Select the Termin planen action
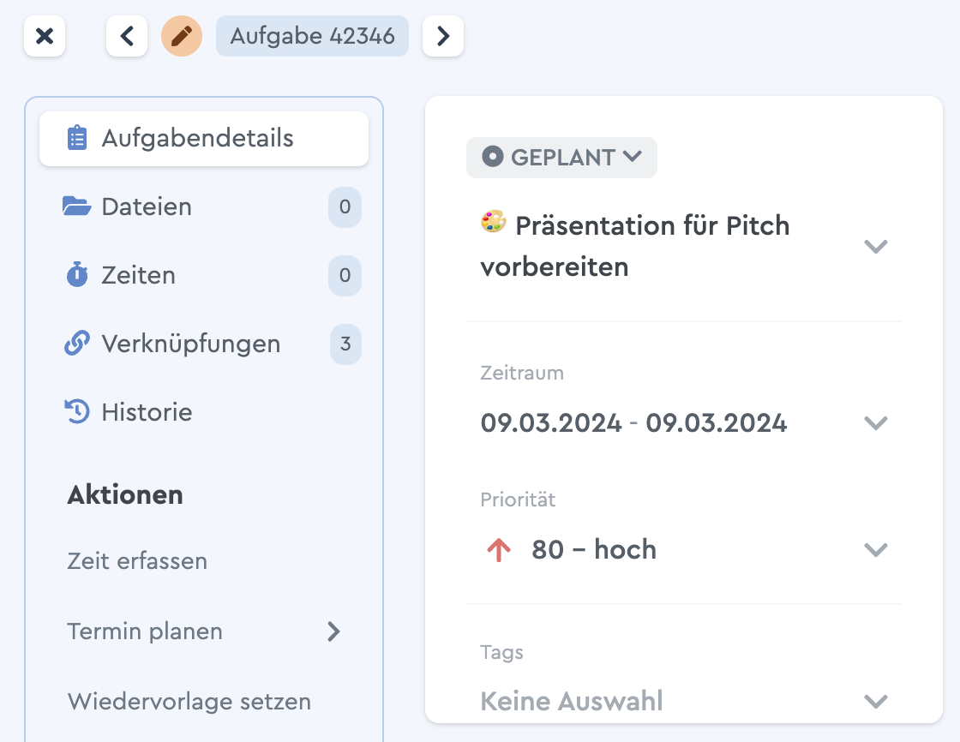Image resolution: width=960 pixels, height=742 pixels. pos(145,631)
